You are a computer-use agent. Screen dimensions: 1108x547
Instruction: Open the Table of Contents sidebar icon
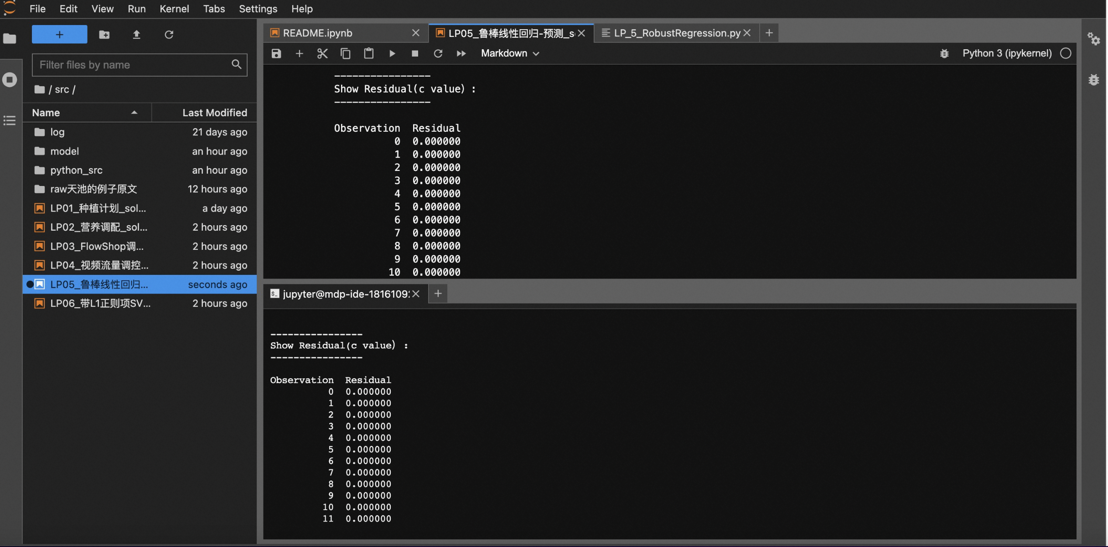click(x=10, y=120)
